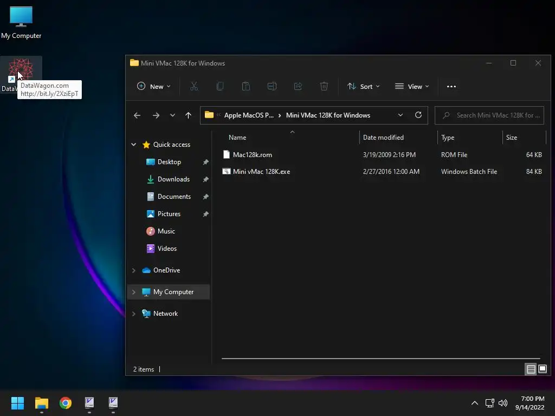
Task: Open Documents in Quick access
Action: tap(174, 196)
